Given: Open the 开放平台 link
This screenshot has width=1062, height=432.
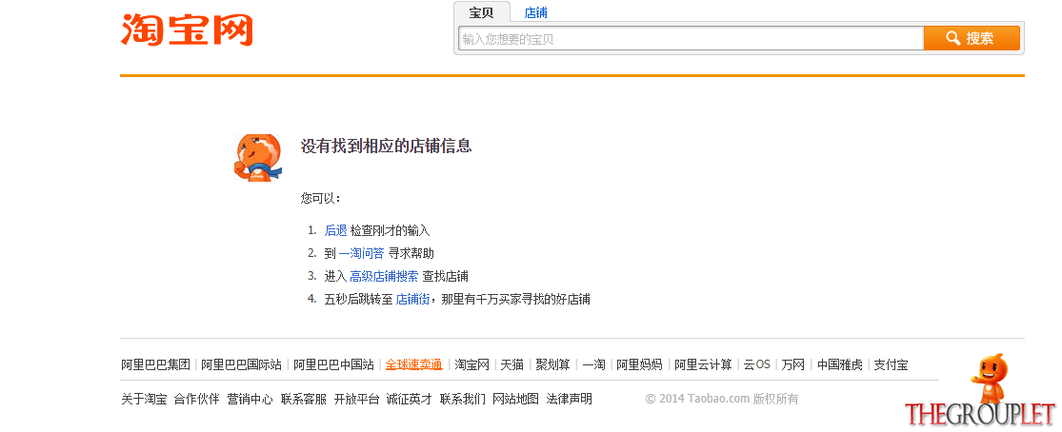Looking at the screenshot, I should coord(356,399).
